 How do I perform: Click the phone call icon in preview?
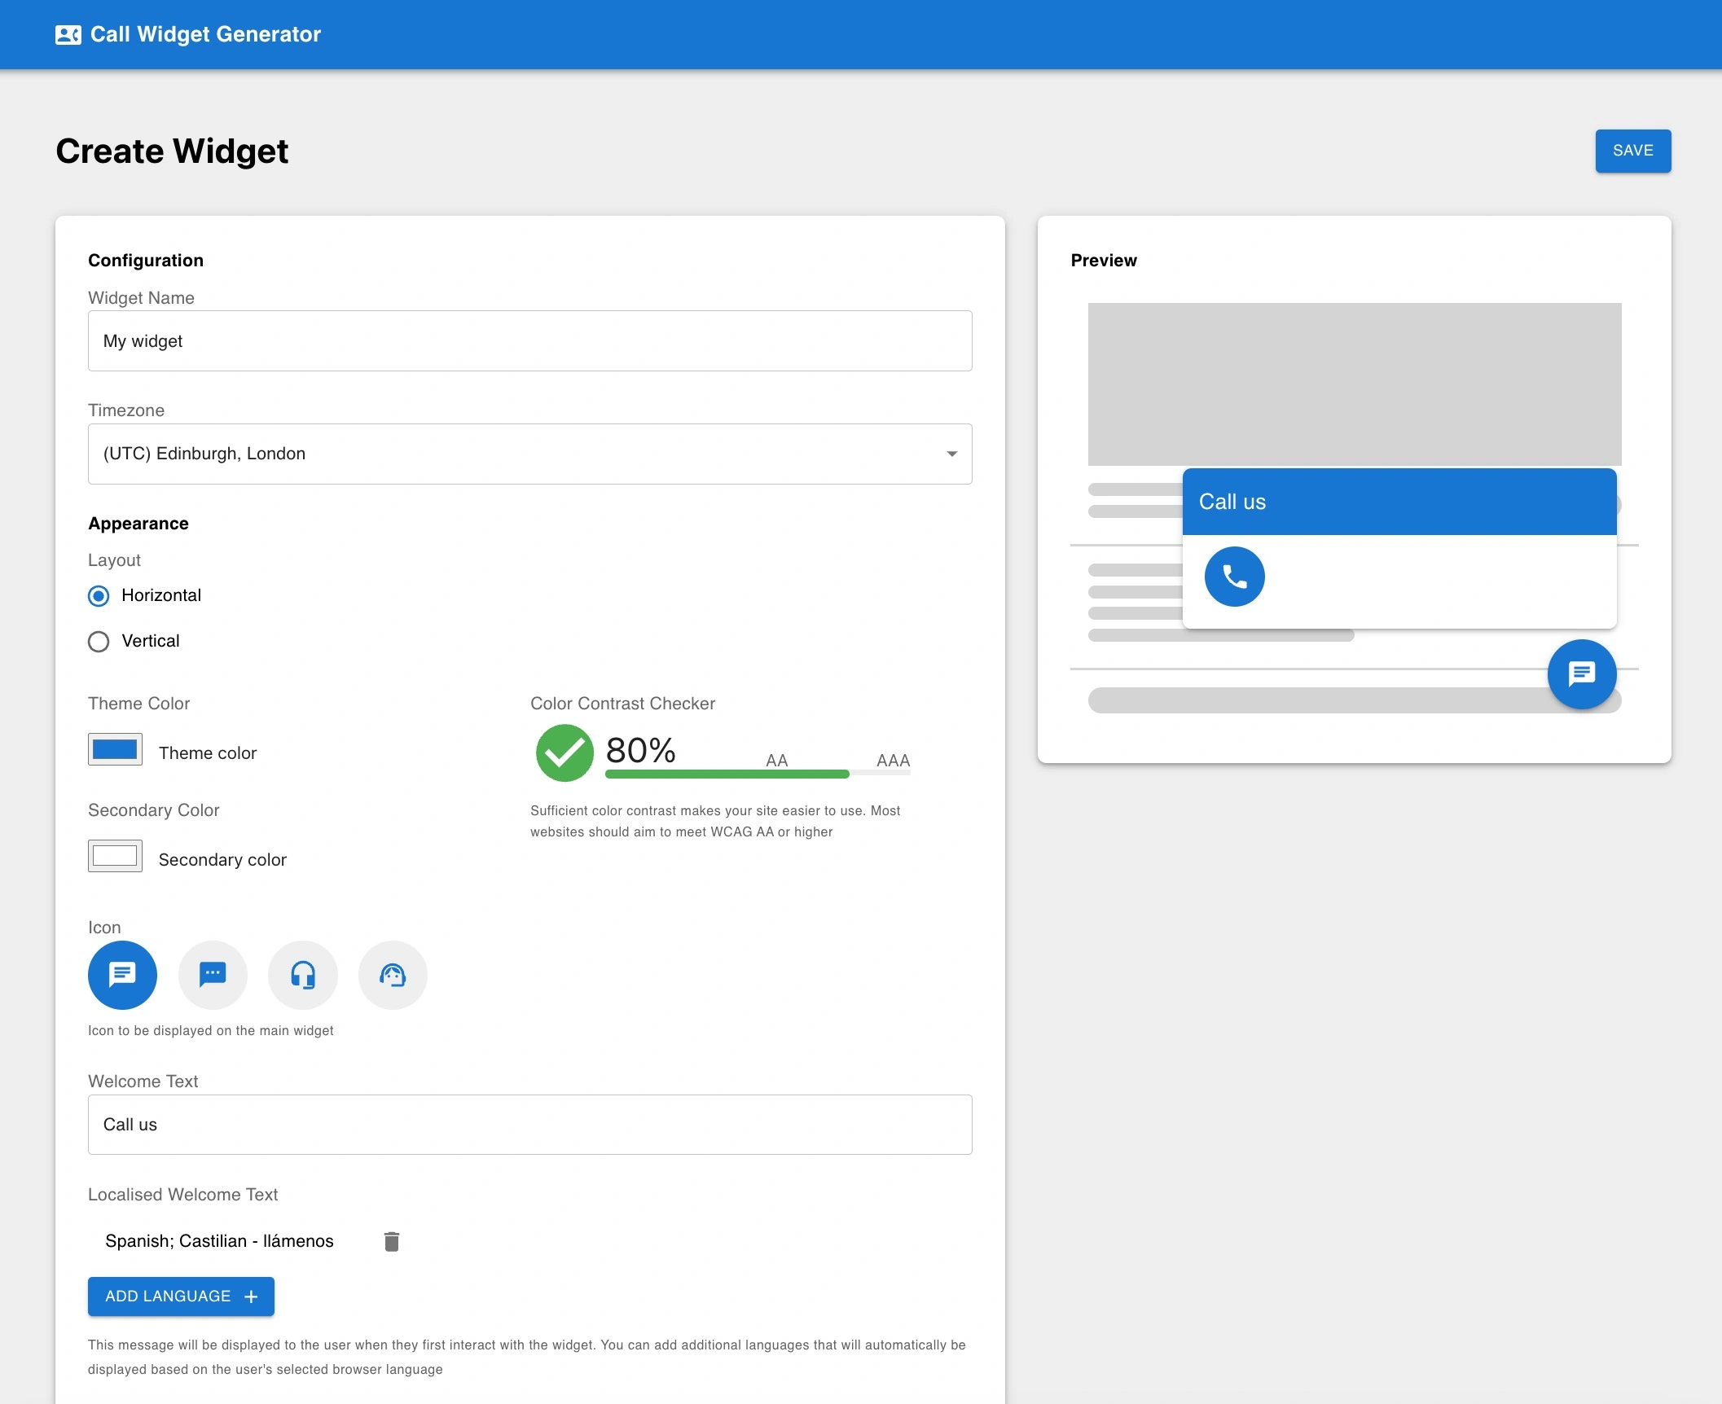[x=1233, y=577]
